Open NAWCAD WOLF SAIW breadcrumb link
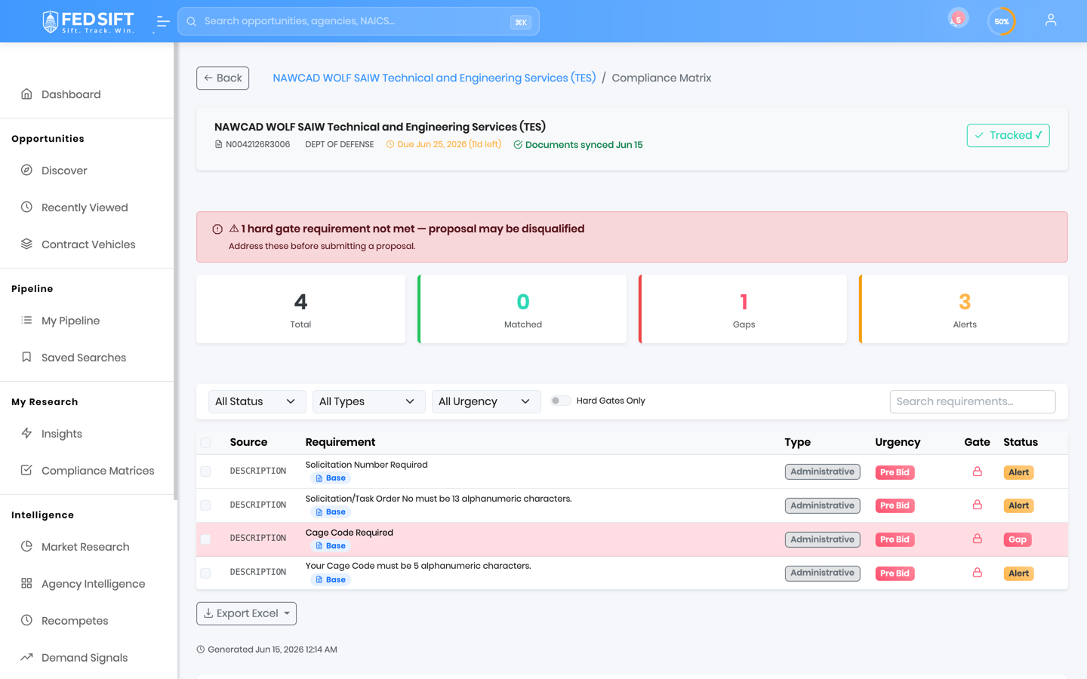1087x679 pixels. [x=434, y=78]
